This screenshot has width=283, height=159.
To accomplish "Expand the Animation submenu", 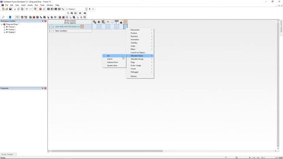I will point(140,39).
